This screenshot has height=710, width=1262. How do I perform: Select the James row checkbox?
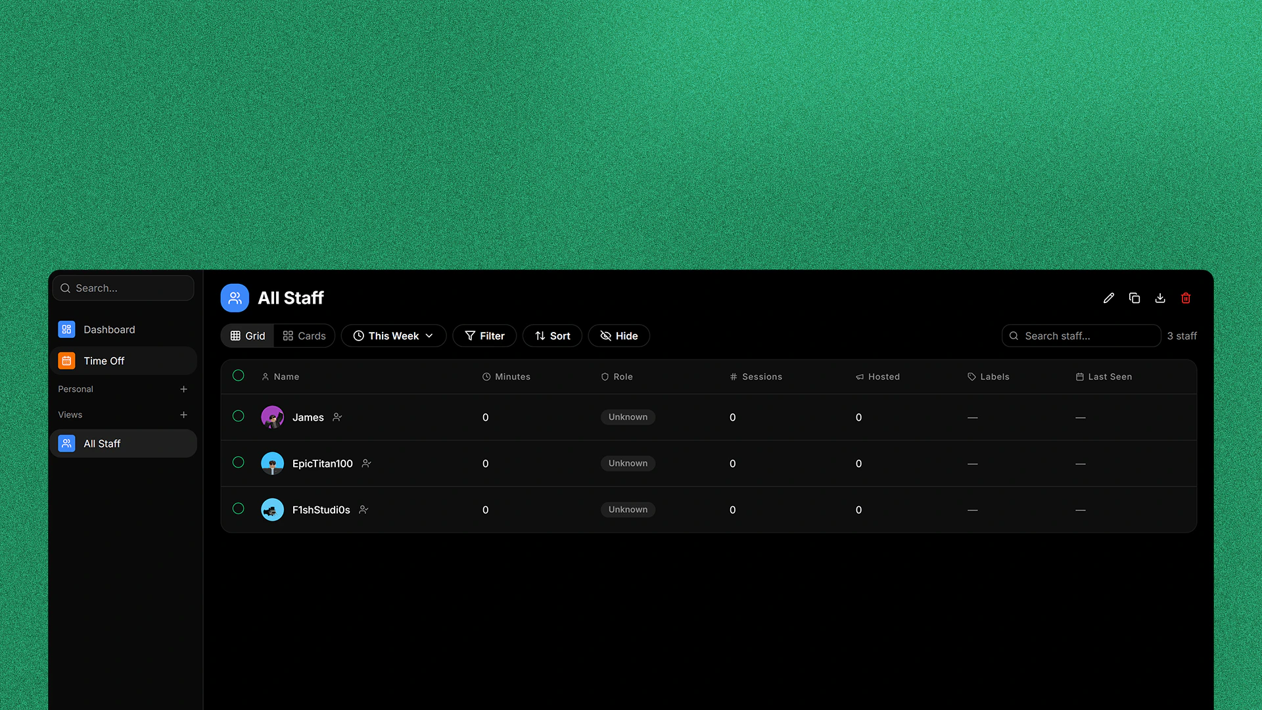[239, 416]
